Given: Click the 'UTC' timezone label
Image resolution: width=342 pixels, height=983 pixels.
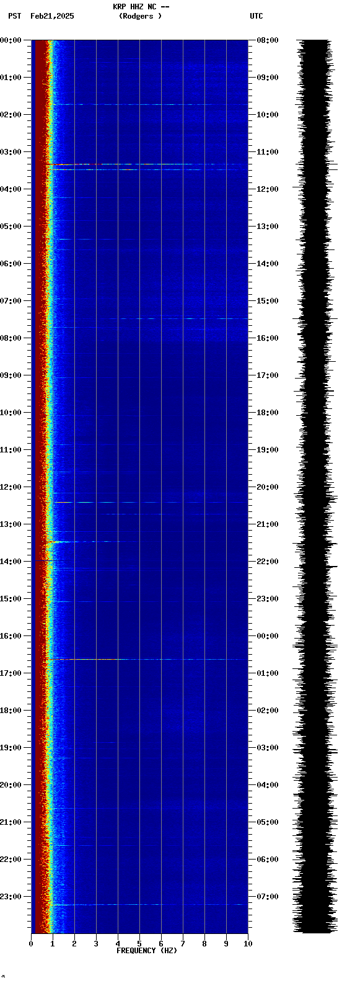Looking at the screenshot, I should (256, 16).
